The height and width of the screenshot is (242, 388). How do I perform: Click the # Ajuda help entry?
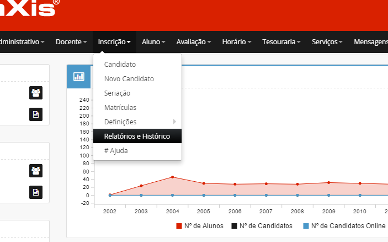[x=116, y=150]
